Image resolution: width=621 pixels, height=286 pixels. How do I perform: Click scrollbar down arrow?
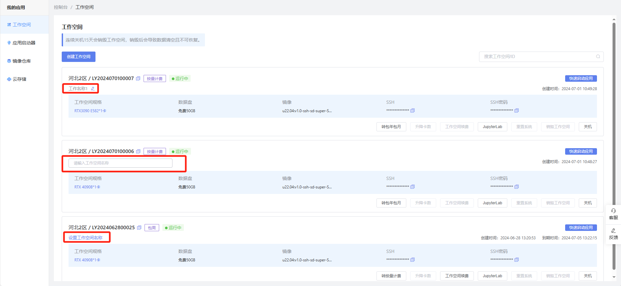coord(614,277)
